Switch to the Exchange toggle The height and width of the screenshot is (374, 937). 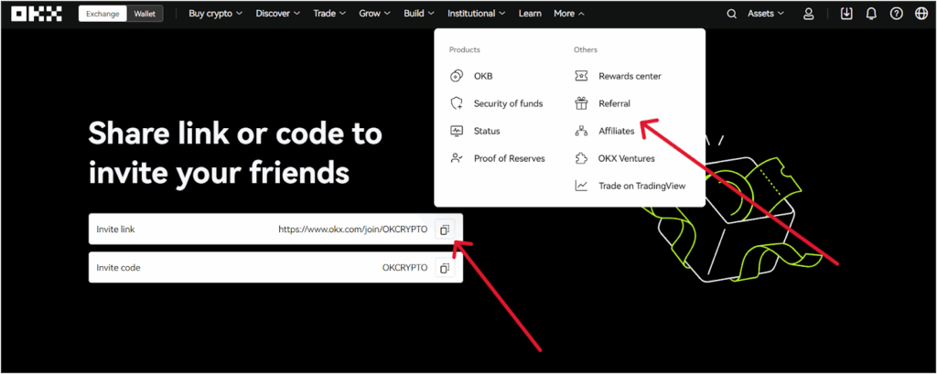pyautogui.click(x=102, y=14)
